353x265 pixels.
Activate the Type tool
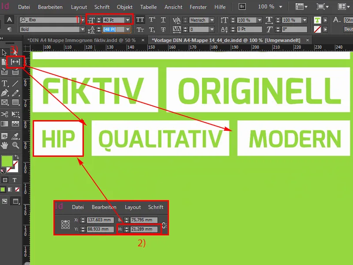[4, 83]
